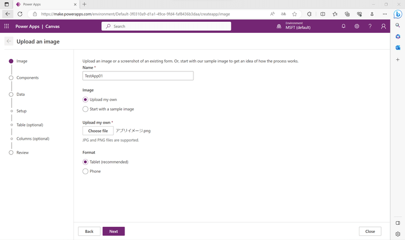Go back with the Upload an image arrow
Viewport: 405px width, 240px height.
pos(9,41)
